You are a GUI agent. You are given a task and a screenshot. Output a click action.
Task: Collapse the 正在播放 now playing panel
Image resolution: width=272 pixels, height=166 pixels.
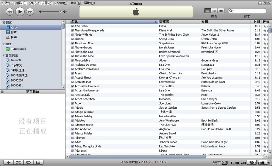tap(2, 92)
